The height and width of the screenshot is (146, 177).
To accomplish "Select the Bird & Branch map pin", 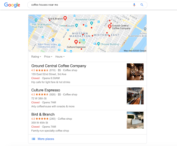I will pyautogui.click(x=65, y=18).
